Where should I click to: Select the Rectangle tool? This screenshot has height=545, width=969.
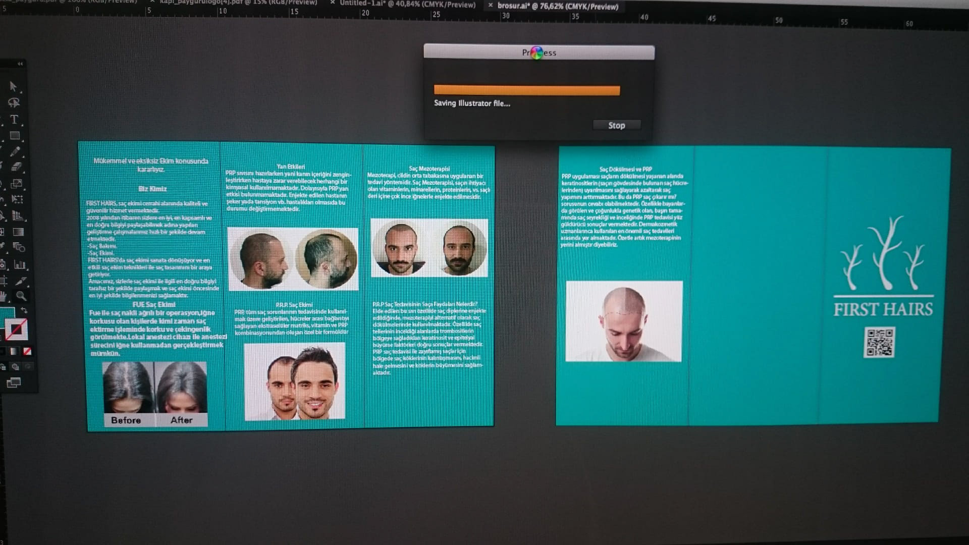tap(15, 136)
